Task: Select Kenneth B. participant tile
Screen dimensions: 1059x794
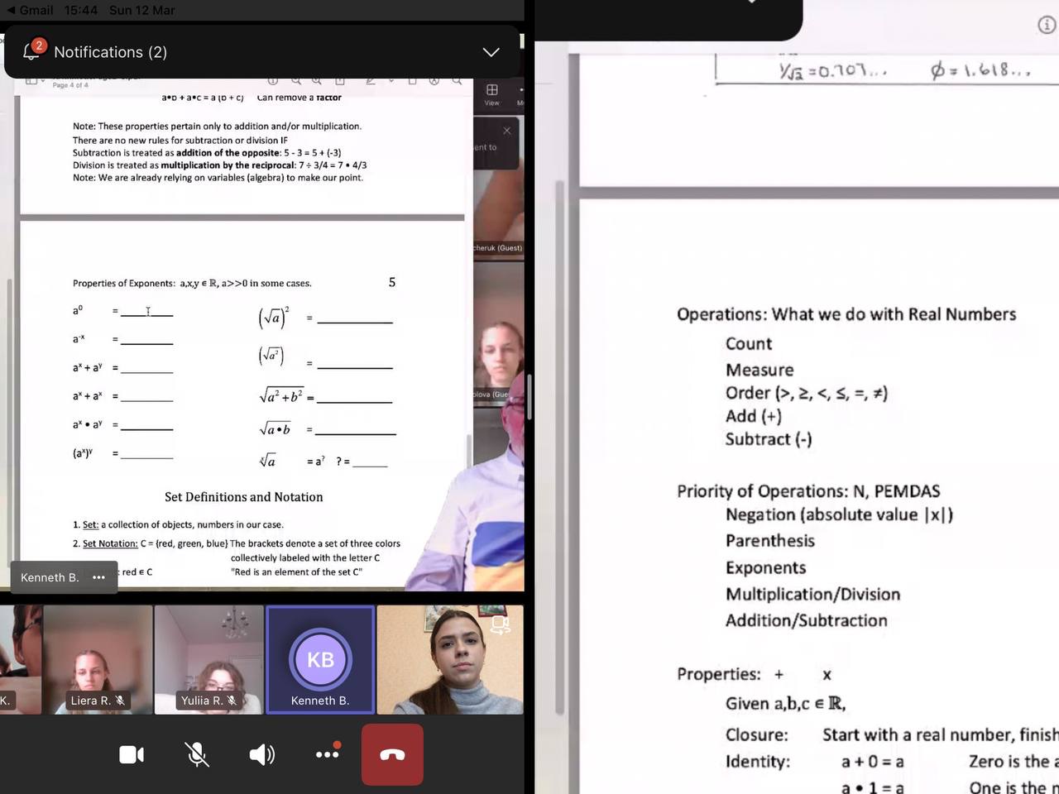Action: pos(320,660)
